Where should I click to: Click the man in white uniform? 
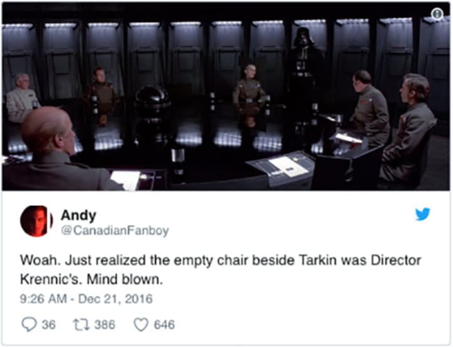click(21, 98)
